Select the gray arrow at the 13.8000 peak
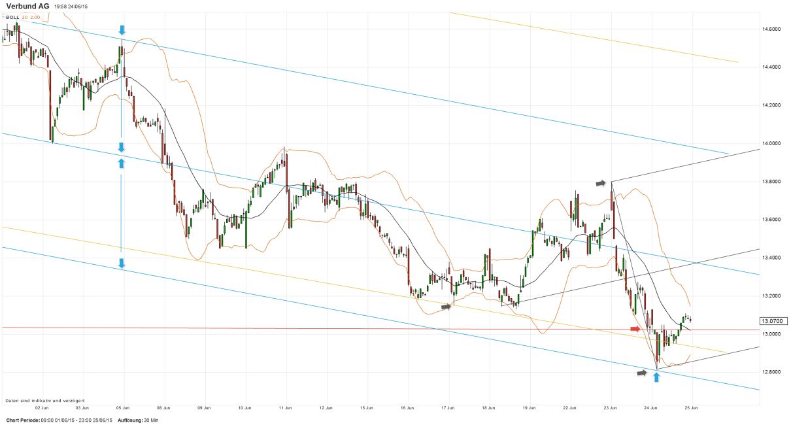Viewport: 791px width, 425px height. [x=601, y=184]
